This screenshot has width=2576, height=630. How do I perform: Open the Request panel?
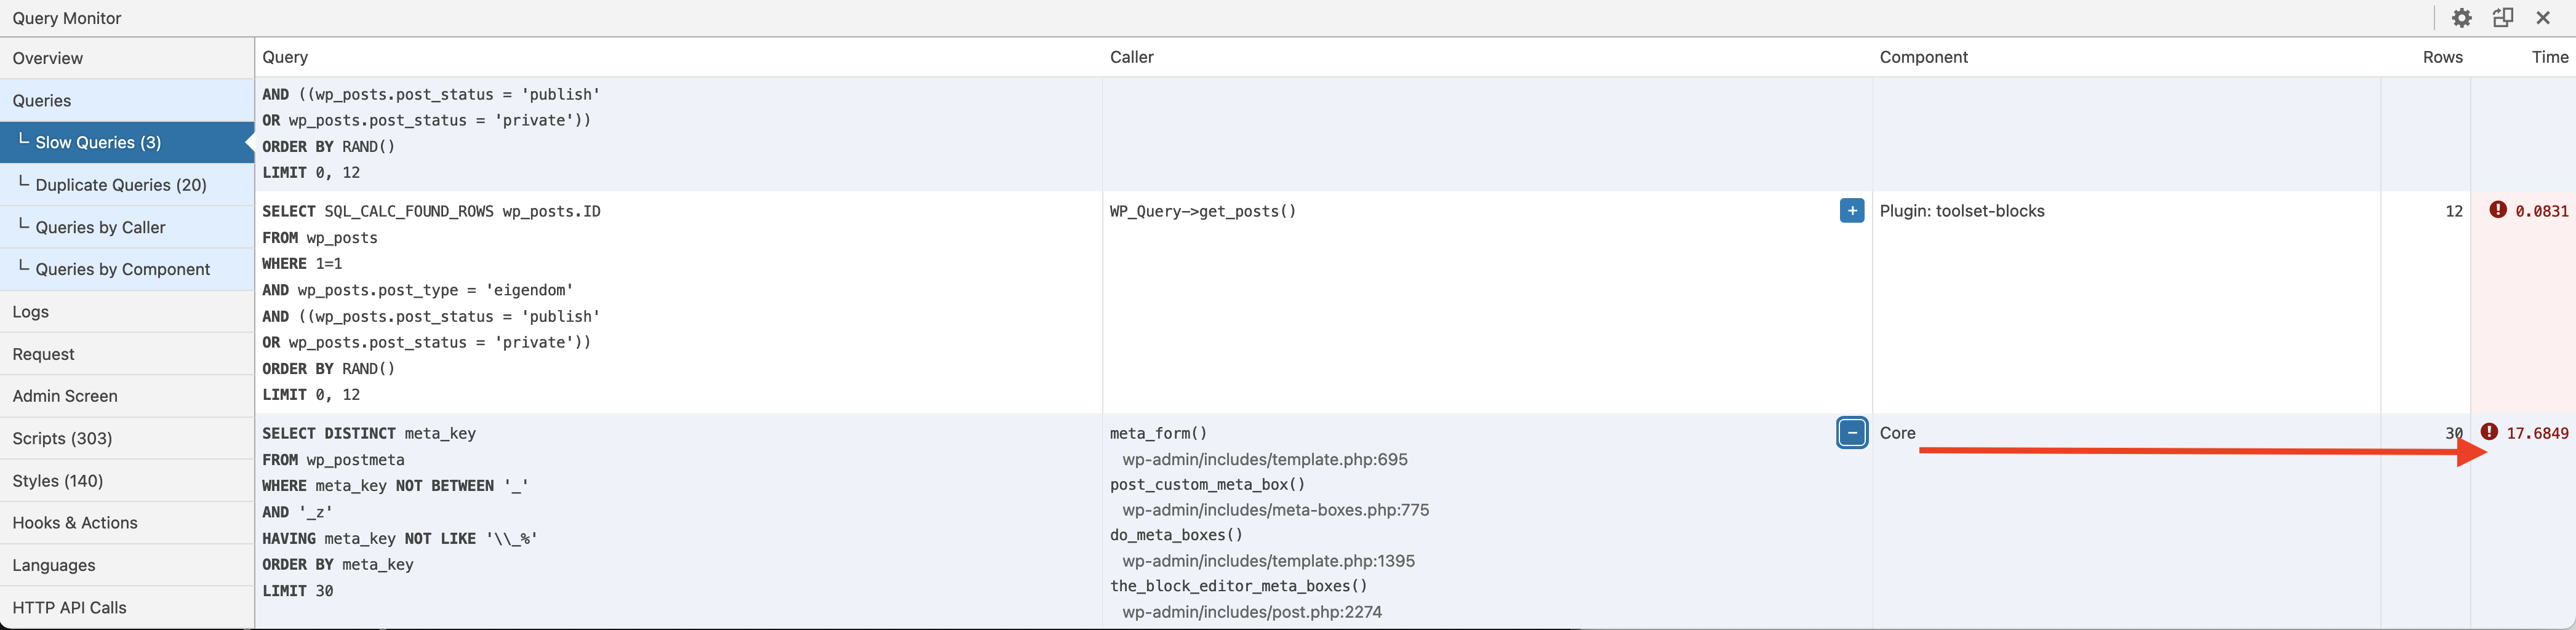point(127,354)
